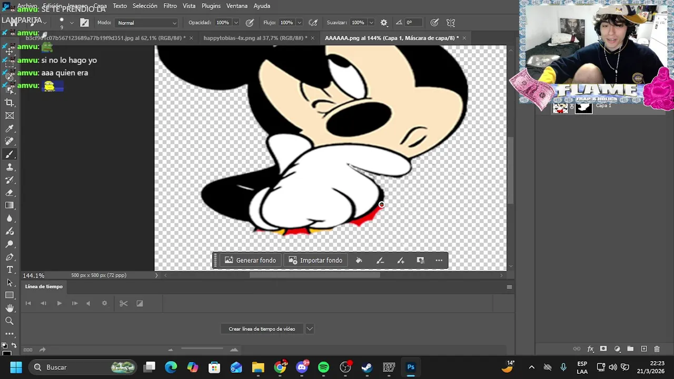
Task: Select the Clone Stamp tool
Action: [x=9, y=167]
